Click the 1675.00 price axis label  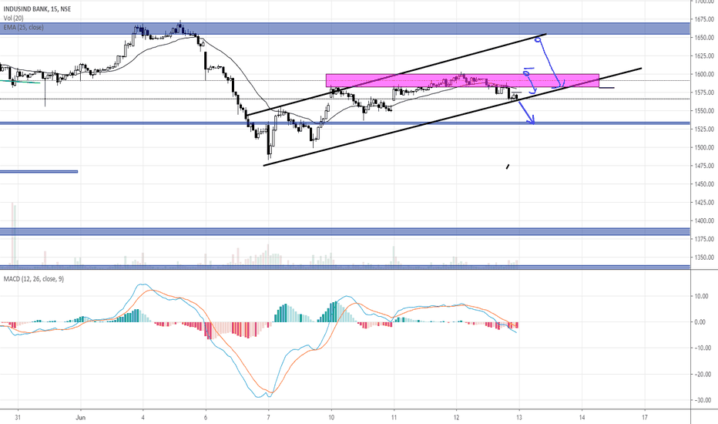(704, 19)
